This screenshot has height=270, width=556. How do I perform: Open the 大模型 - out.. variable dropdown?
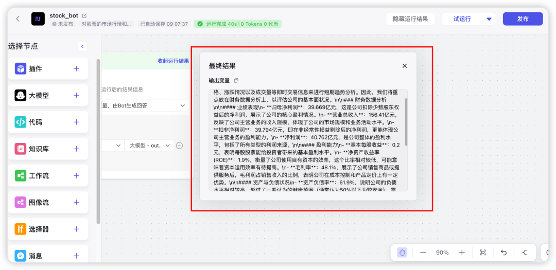click(x=149, y=145)
